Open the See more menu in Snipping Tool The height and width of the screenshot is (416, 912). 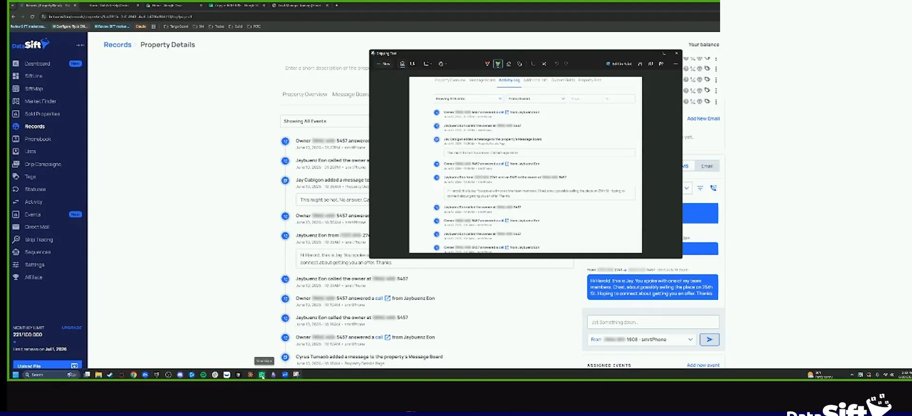675,64
